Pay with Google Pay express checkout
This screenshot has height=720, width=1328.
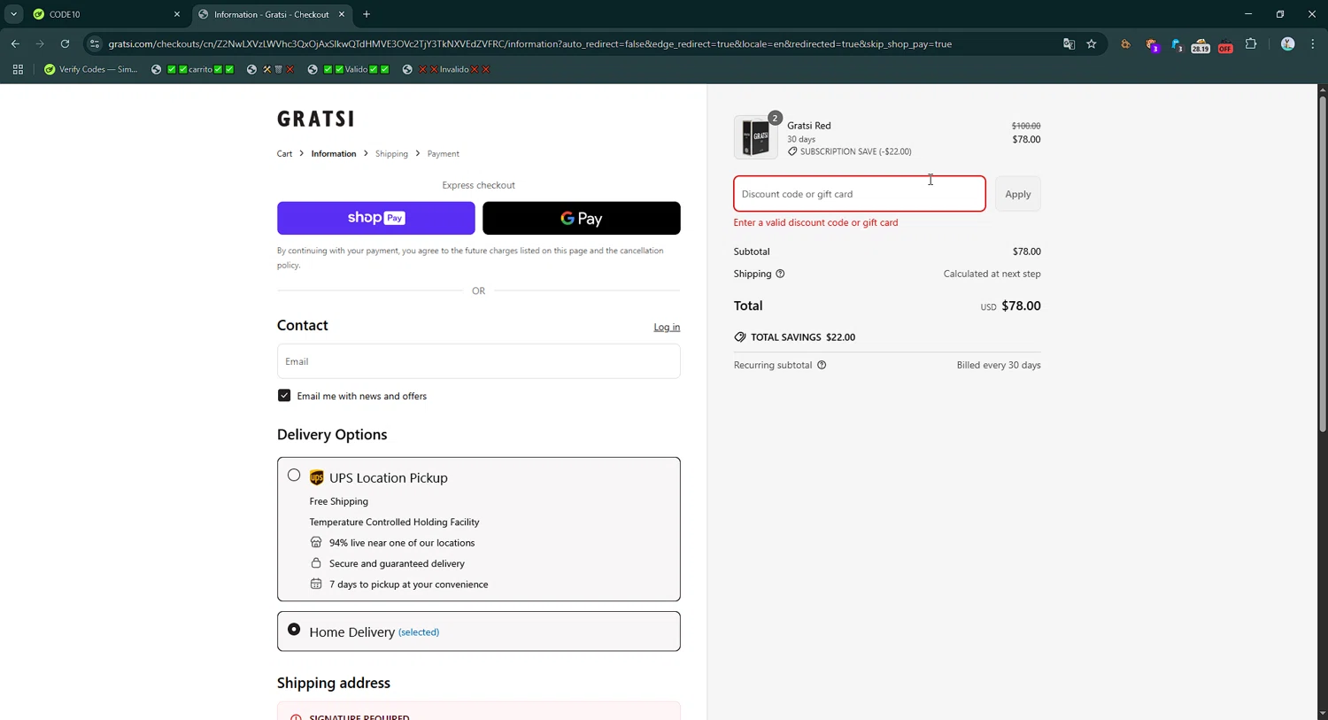point(582,218)
